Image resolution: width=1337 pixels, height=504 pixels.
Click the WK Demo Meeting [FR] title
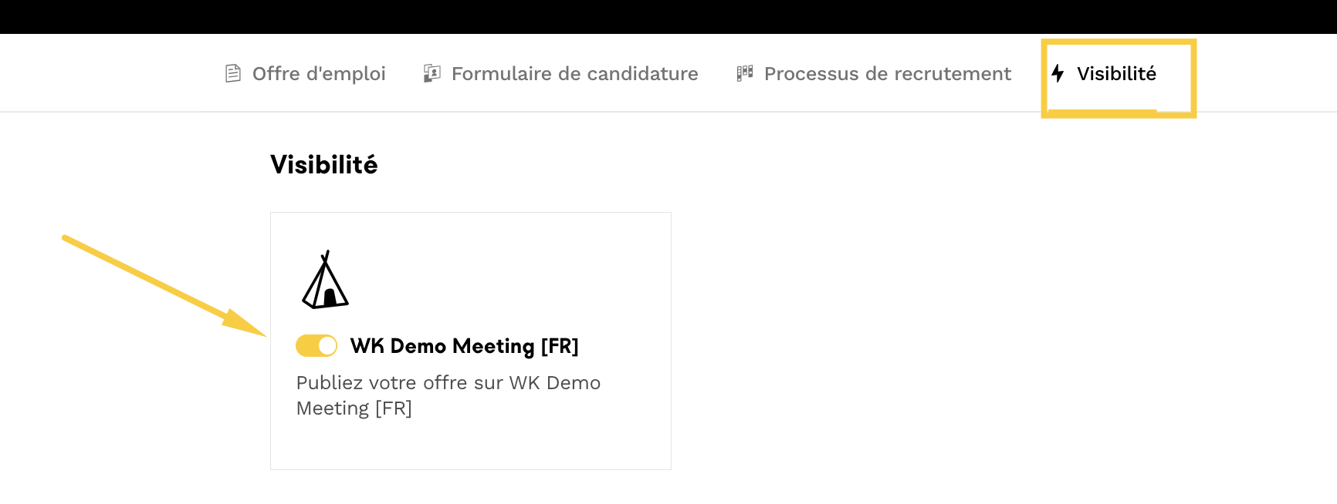[x=464, y=346]
